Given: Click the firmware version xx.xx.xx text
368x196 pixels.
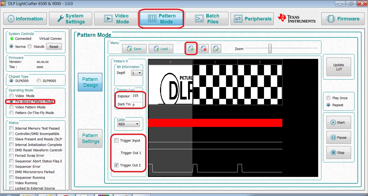Looking at the screenshot, I should (43, 62).
